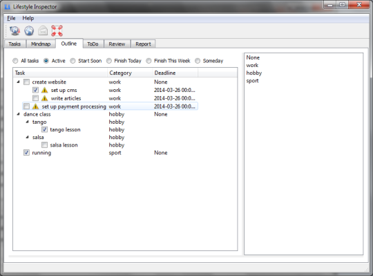This screenshot has height=276, width=373.
Task: Select the Someday radio button
Action: [198, 61]
